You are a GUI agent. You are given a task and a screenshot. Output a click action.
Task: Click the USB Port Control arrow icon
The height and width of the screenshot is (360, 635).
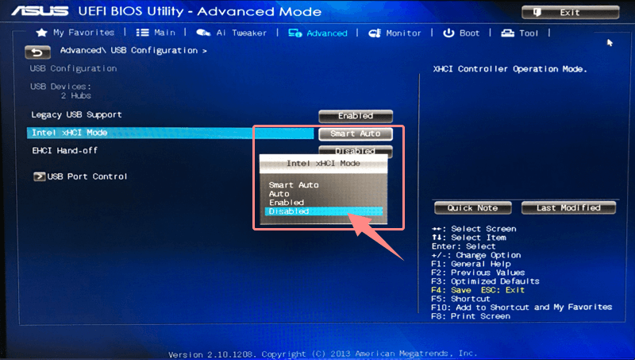[39, 176]
